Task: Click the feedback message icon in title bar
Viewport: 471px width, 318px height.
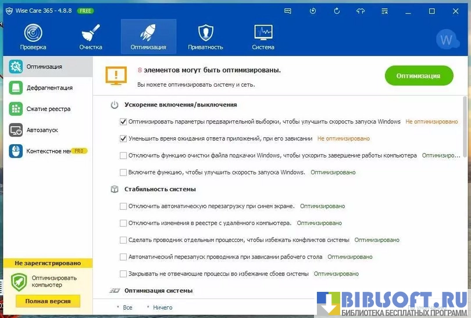Action: coord(288,11)
